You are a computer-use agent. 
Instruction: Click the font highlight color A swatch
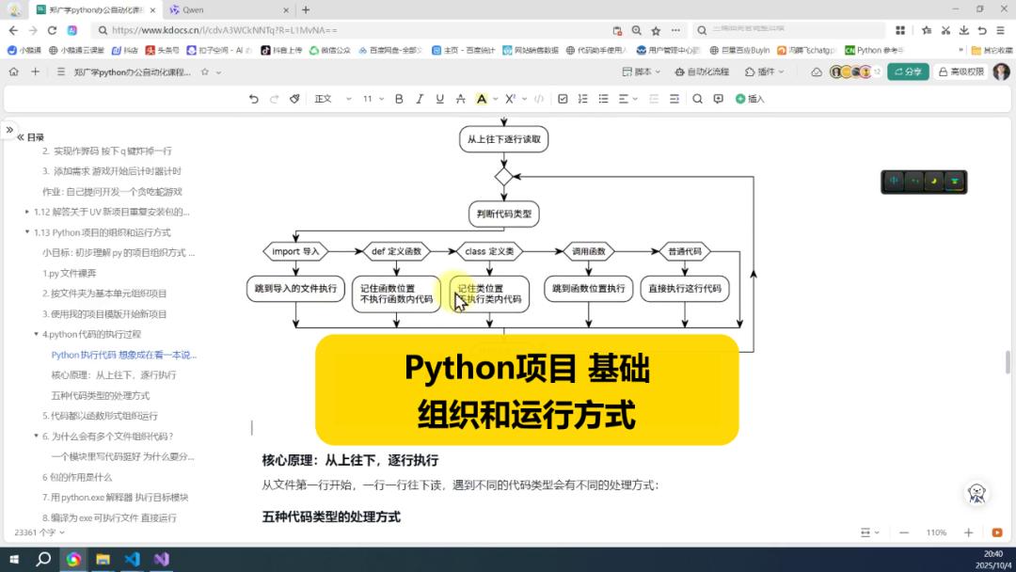click(x=481, y=99)
